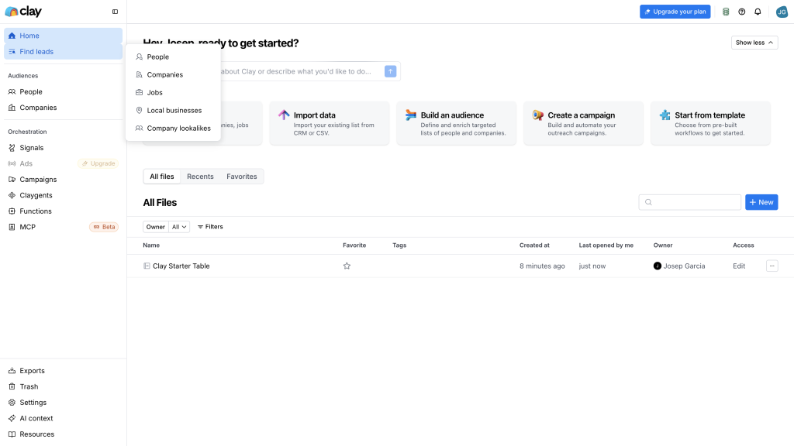Sort by the Created at column header

534,245
